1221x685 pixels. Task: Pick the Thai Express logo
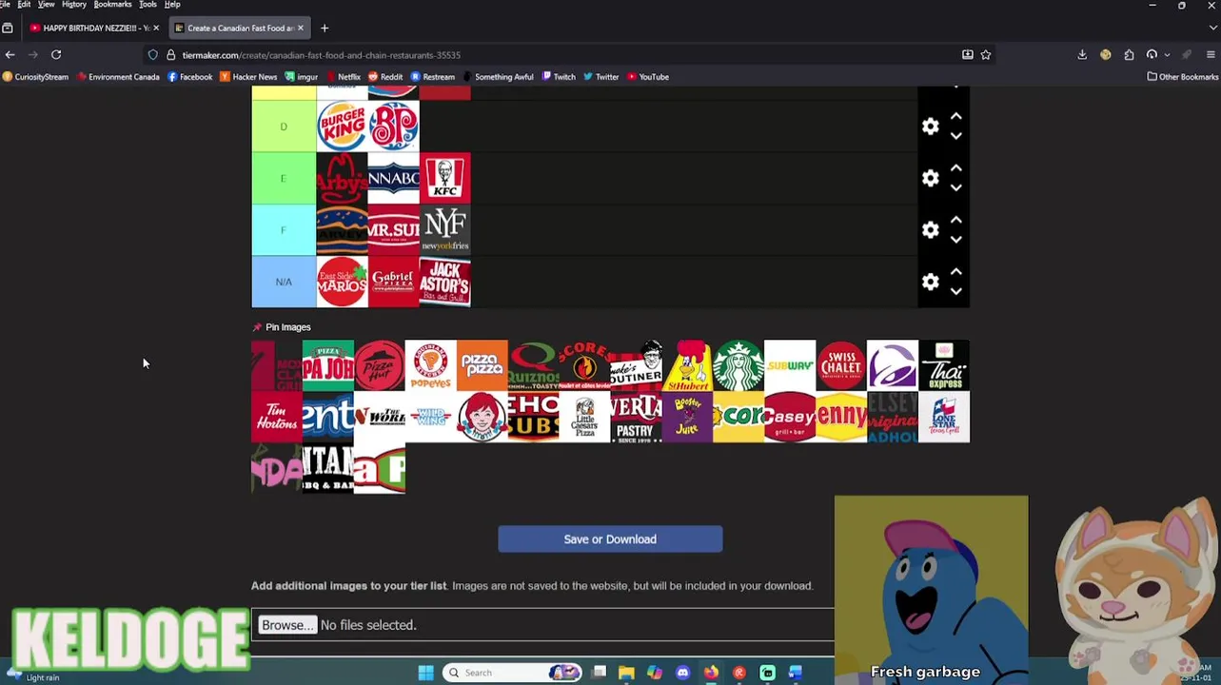click(x=944, y=365)
